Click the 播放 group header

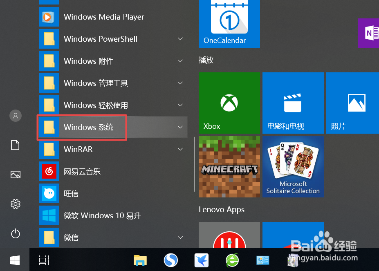(x=206, y=60)
